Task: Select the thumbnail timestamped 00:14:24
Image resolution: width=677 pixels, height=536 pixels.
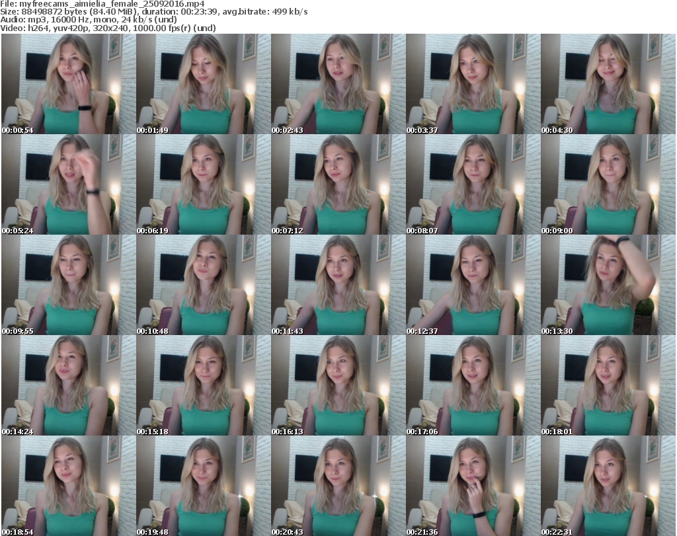Action: pos(69,385)
